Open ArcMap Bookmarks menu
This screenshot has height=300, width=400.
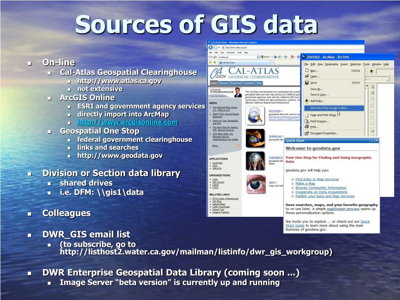point(332,64)
